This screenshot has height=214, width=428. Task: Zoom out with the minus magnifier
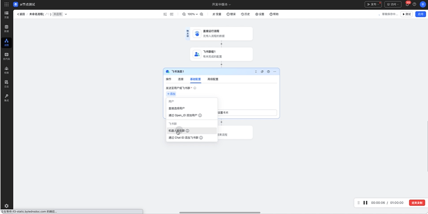tap(184, 14)
